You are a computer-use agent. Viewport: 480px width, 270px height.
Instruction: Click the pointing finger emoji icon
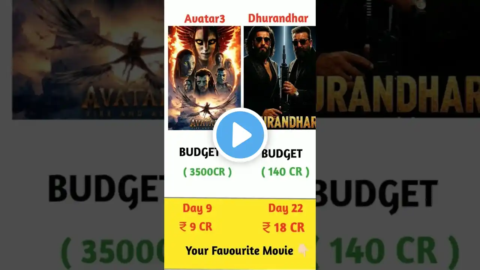tap(303, 250)
